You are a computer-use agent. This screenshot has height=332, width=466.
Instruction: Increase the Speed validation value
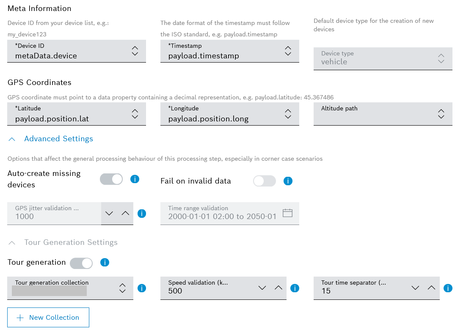(278, 288)
